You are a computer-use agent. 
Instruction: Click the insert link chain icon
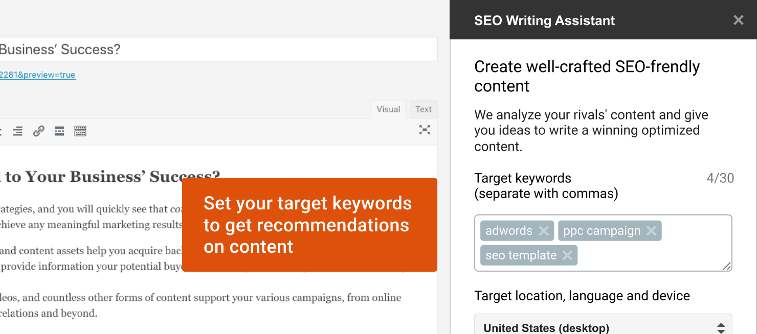coord(38,131)
